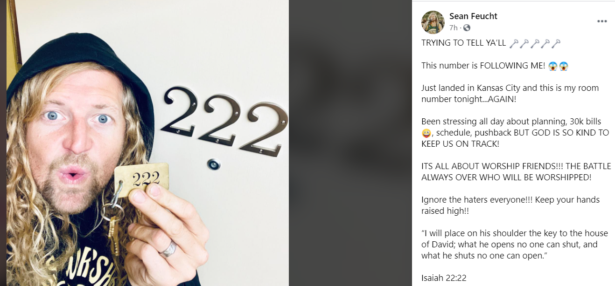
Task: Click the man's face in the photo
Action: pyautogui.click(x=79, y=135)
